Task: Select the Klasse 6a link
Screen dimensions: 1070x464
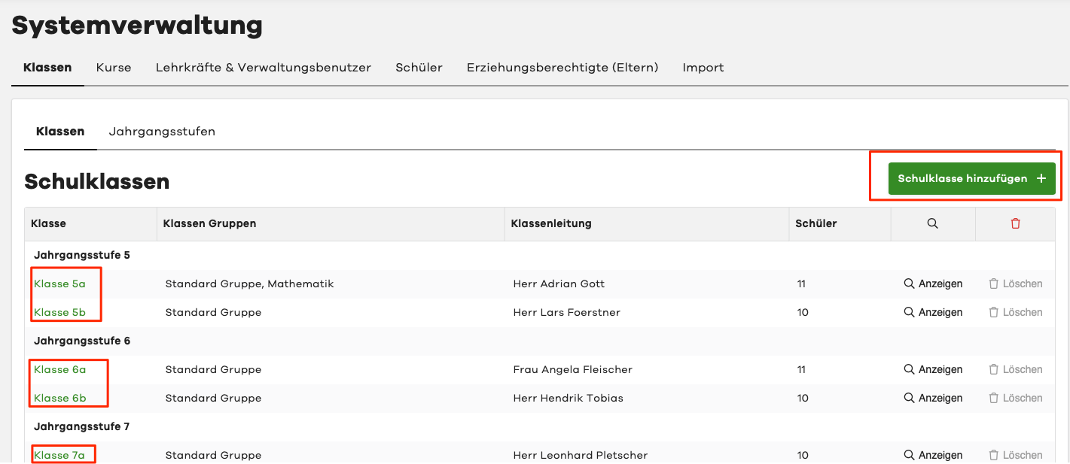Action: (x=59, y=369)
